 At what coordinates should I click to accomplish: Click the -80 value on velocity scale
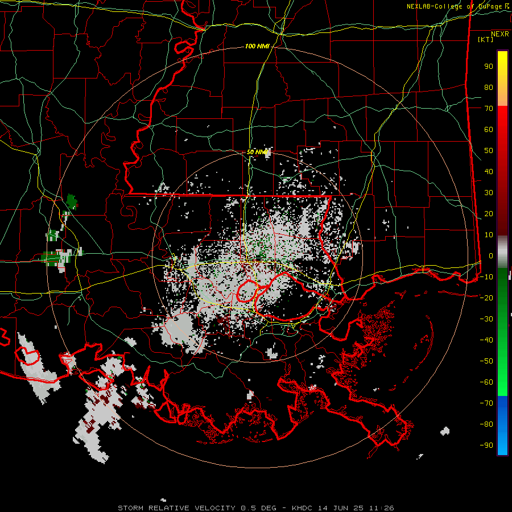486,424
